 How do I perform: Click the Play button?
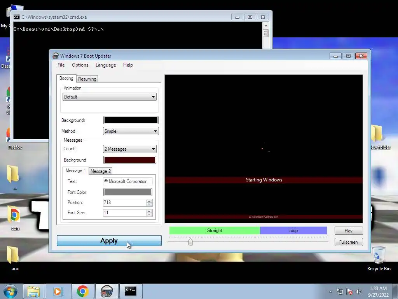coord(349,231)
